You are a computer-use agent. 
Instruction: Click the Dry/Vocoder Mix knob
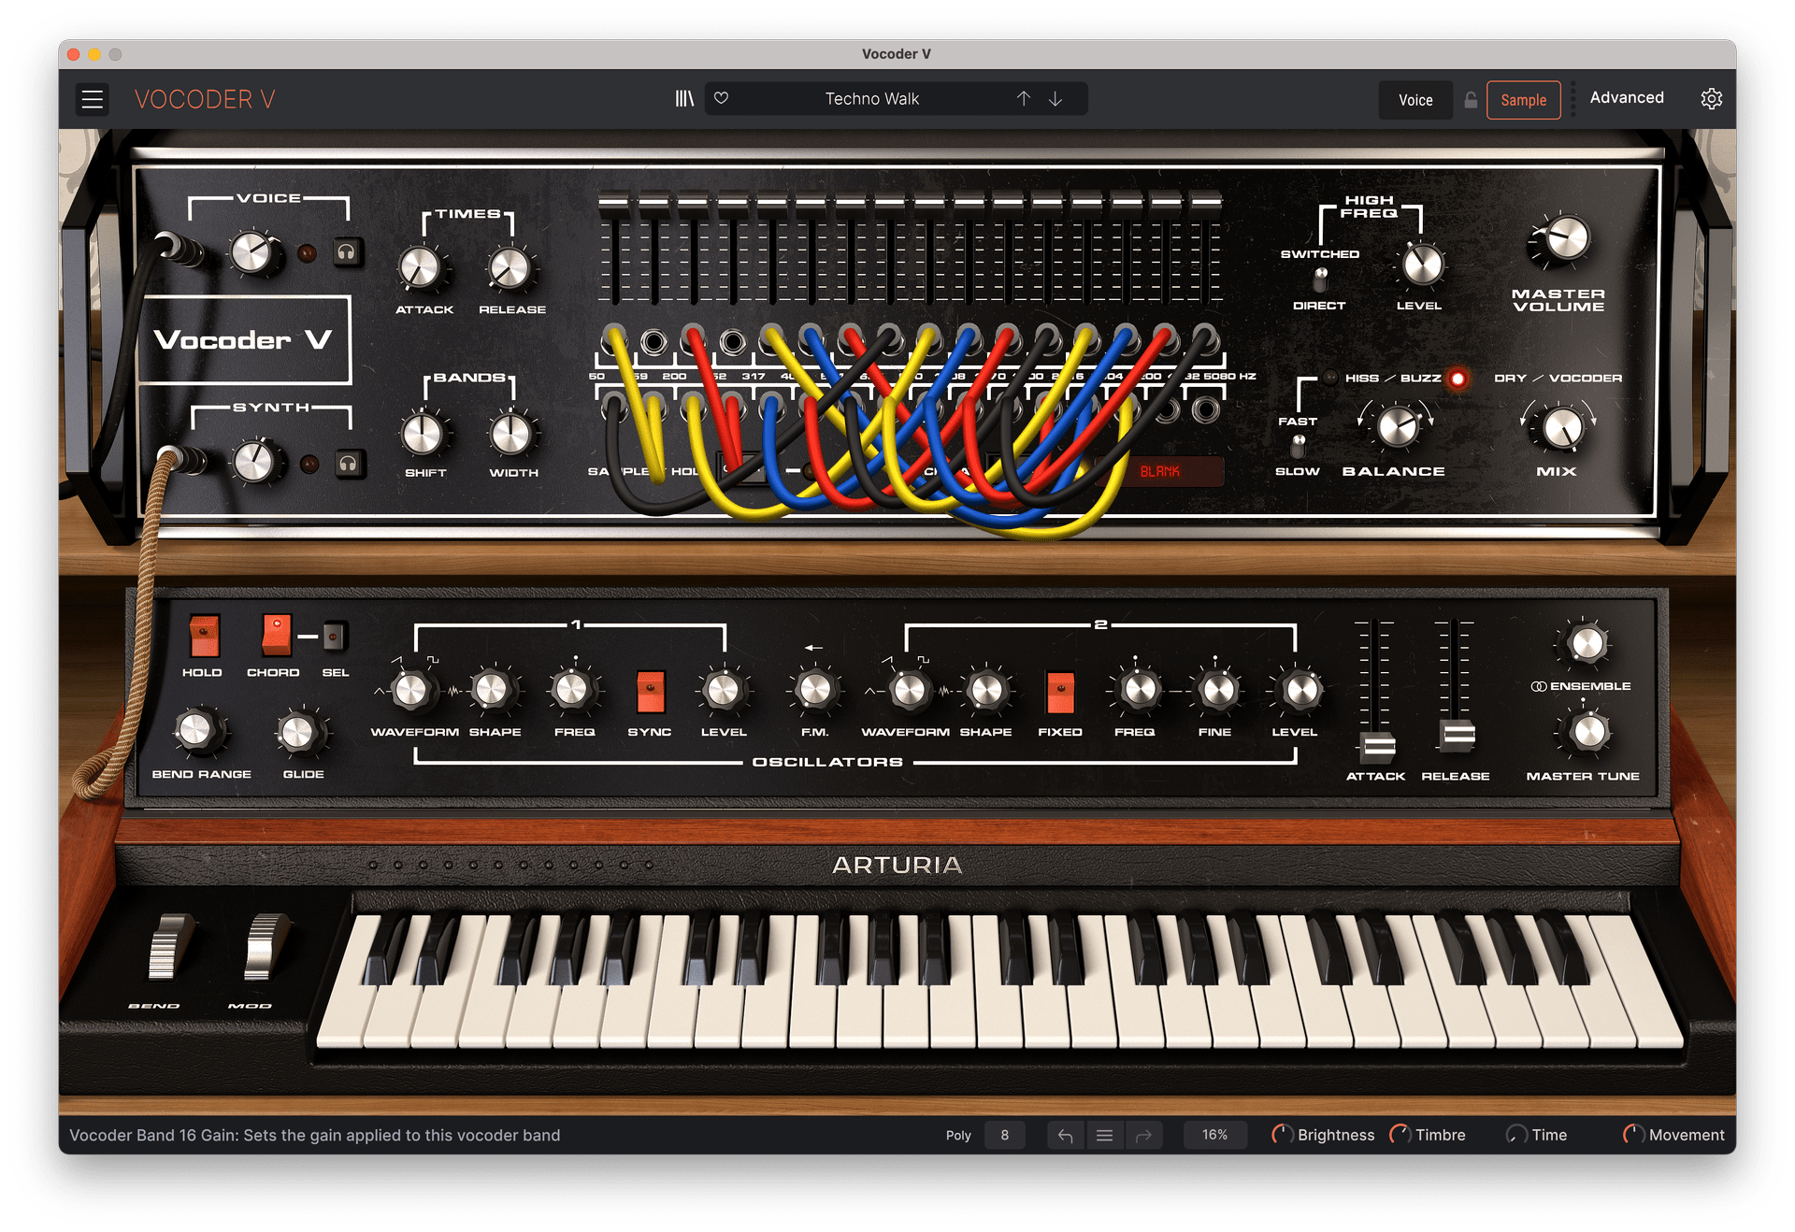point(1560,428)
